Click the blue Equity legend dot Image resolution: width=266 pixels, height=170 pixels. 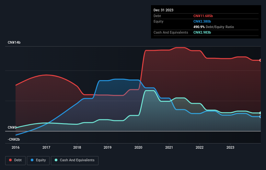(32, 160)
